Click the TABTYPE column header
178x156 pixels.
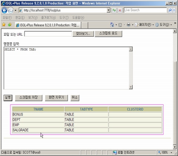[x=86, y=109]
